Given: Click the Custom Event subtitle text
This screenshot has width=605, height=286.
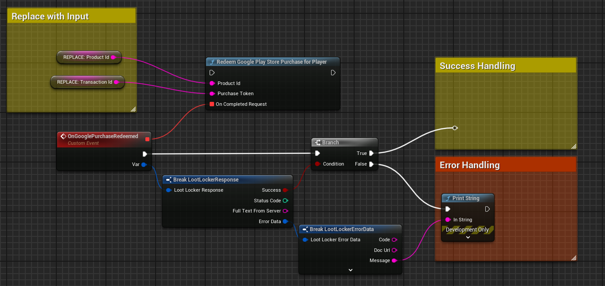Looking at the screenshot, I should pyautogui.click(x=83, y=143).
